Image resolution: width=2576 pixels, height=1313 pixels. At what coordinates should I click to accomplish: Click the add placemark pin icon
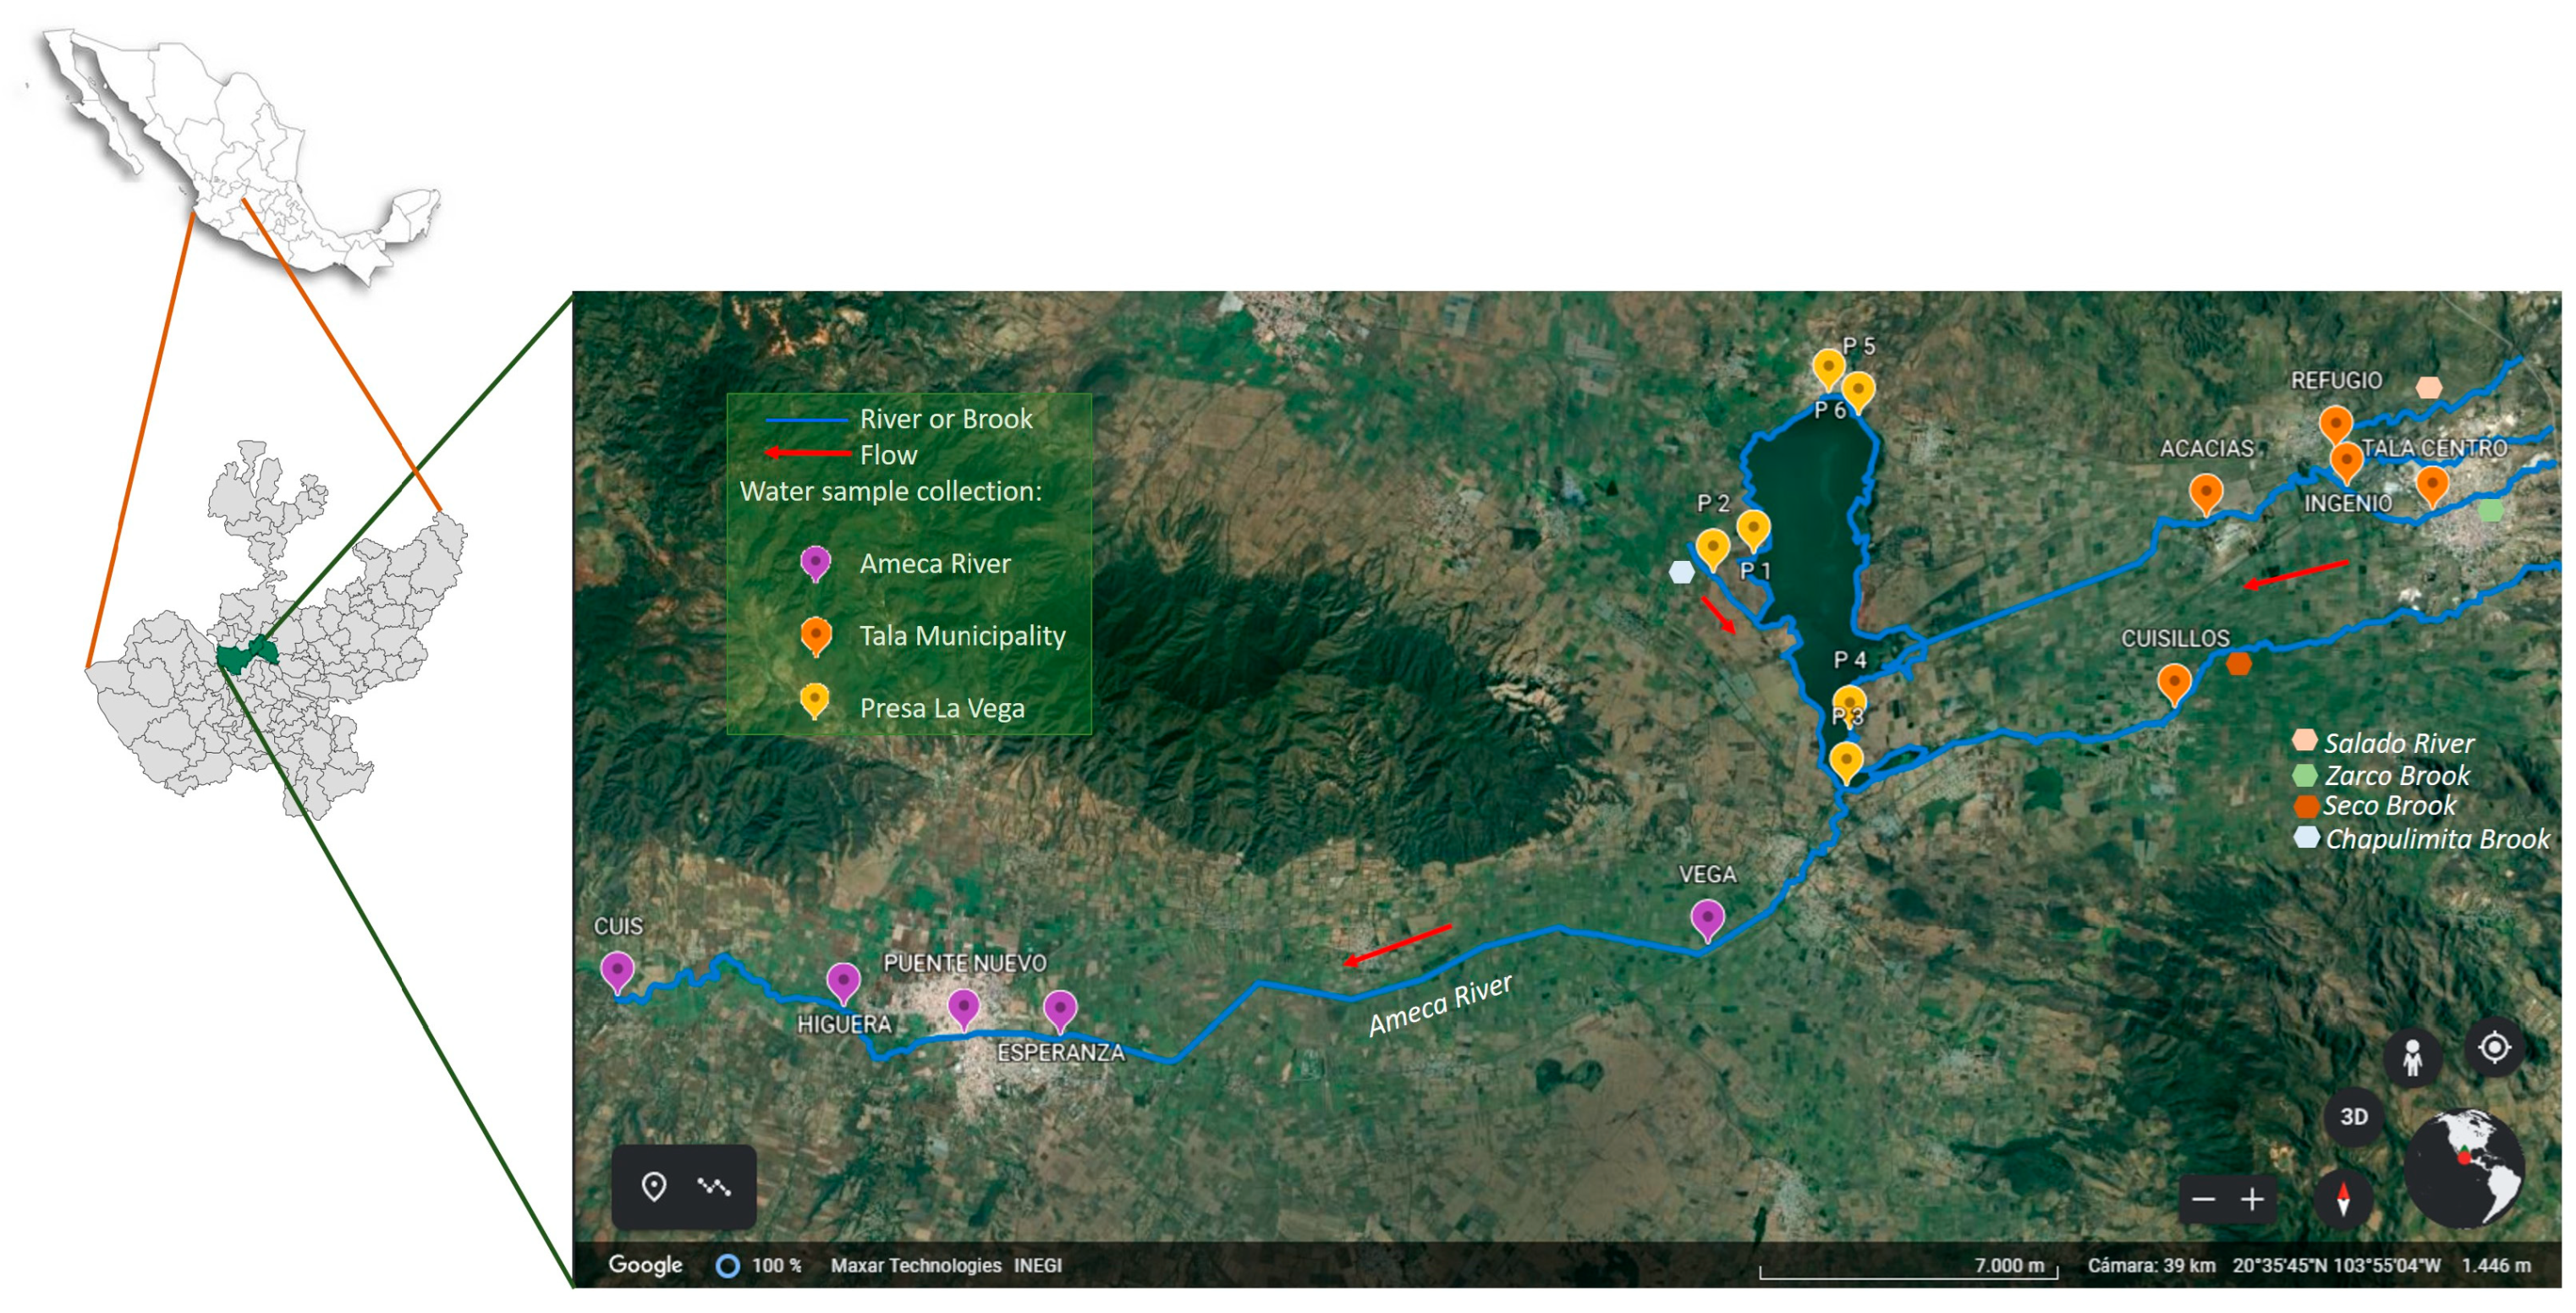(x=653, y=1186)
